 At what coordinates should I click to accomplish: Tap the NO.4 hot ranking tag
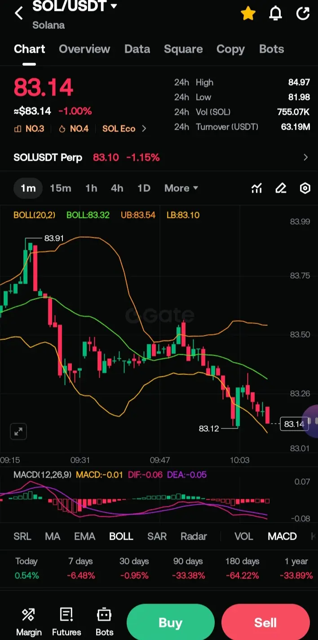pos(74,129)
